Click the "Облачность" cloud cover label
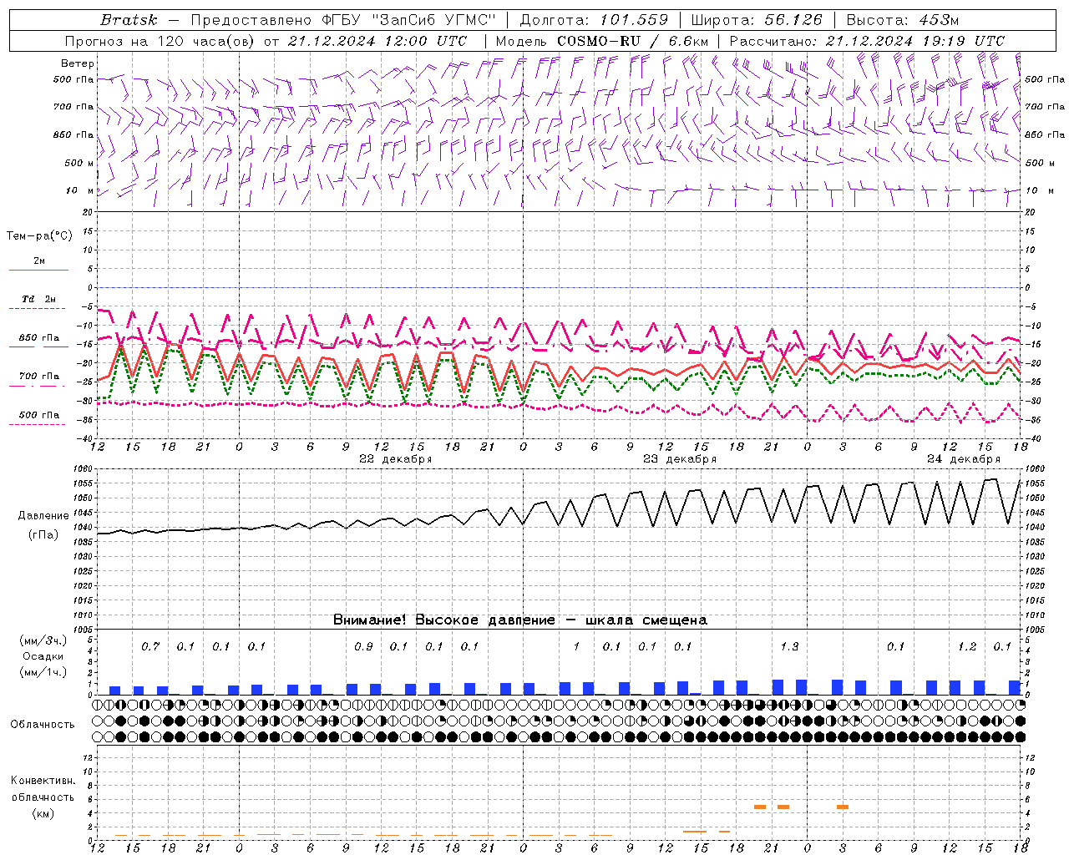 coord(43,724)
